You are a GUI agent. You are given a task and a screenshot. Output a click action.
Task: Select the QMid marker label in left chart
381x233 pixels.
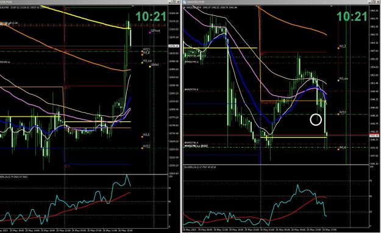coord(155,65)
